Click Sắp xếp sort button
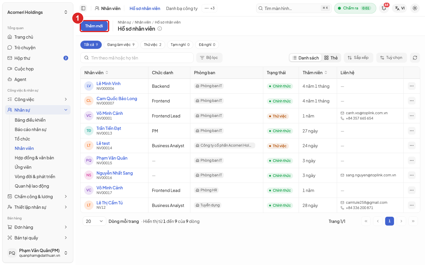Screen dimensions: 425x265 (x=358, y=58)
